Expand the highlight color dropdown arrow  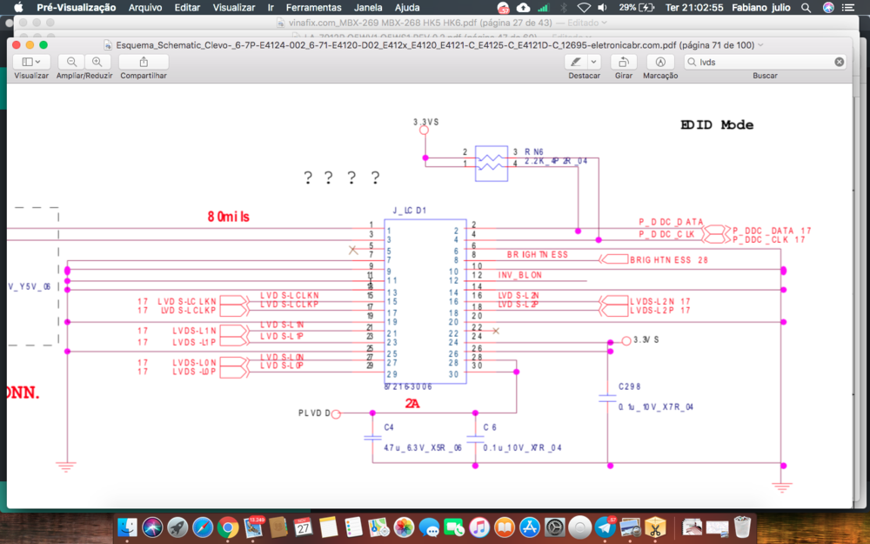593,62
